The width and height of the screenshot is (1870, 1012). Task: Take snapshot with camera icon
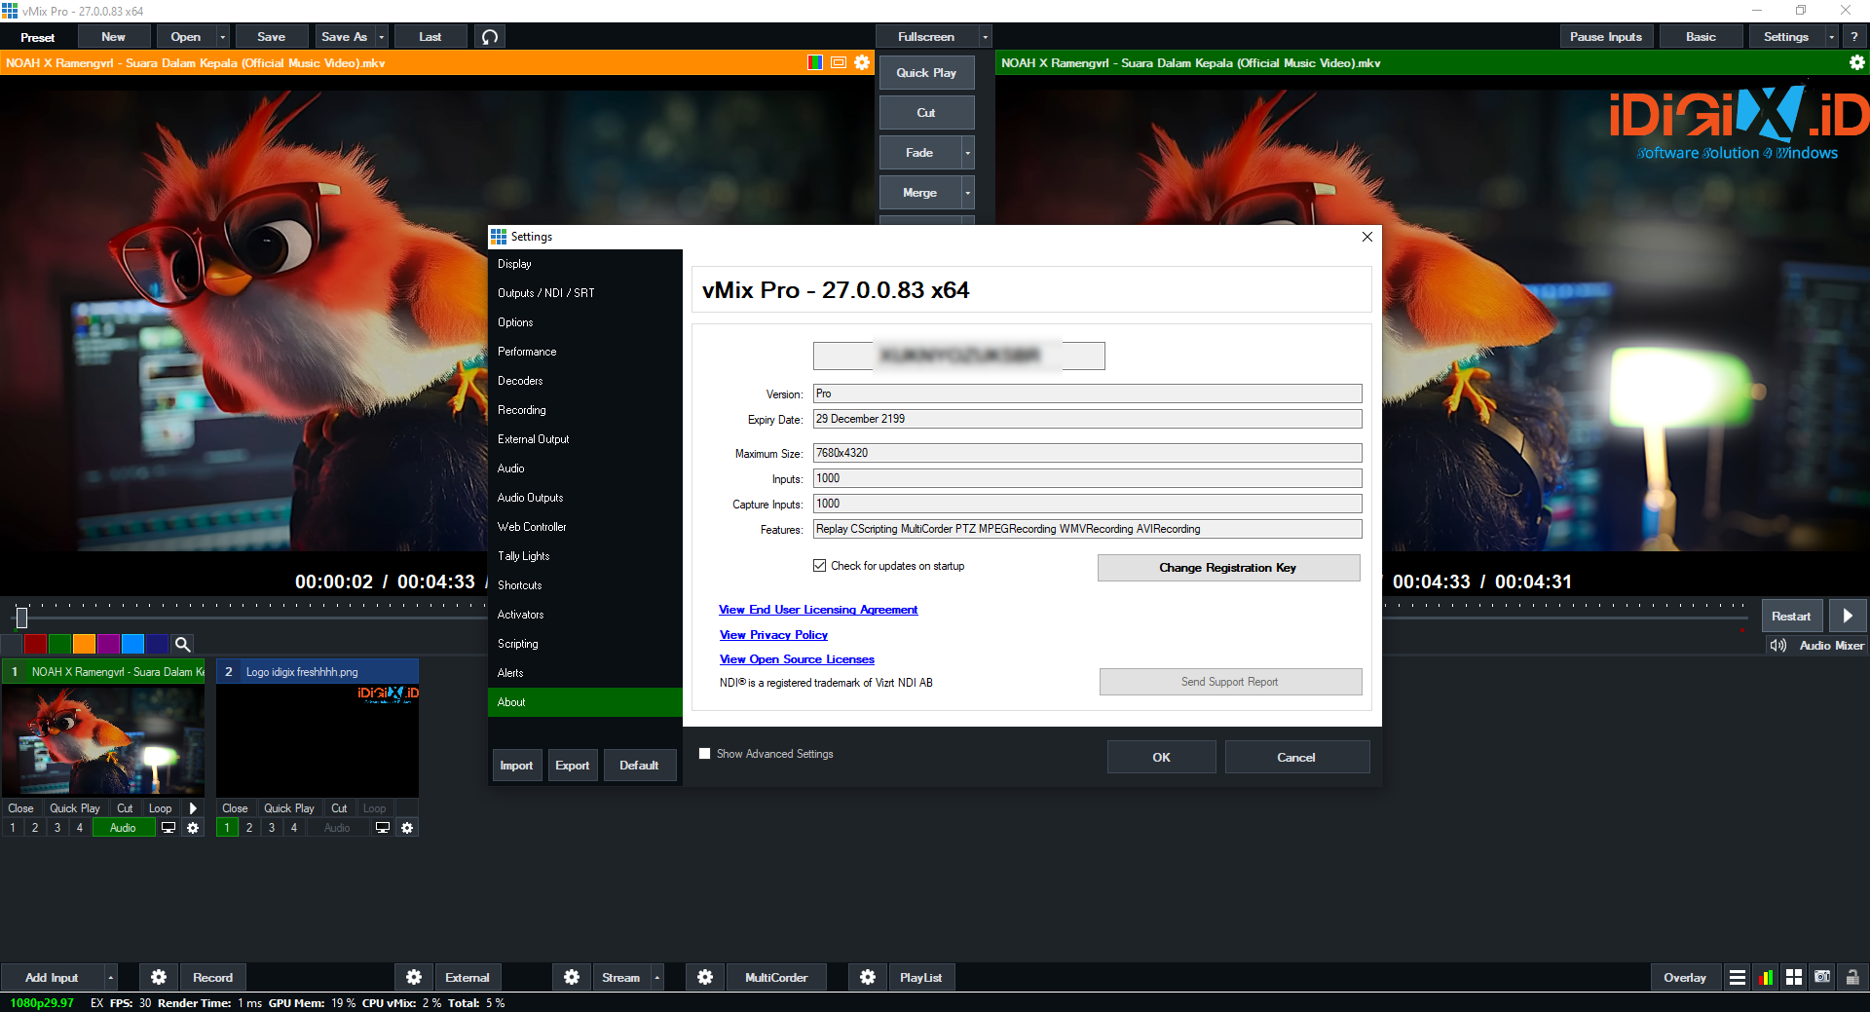[x=1822, y=977]
